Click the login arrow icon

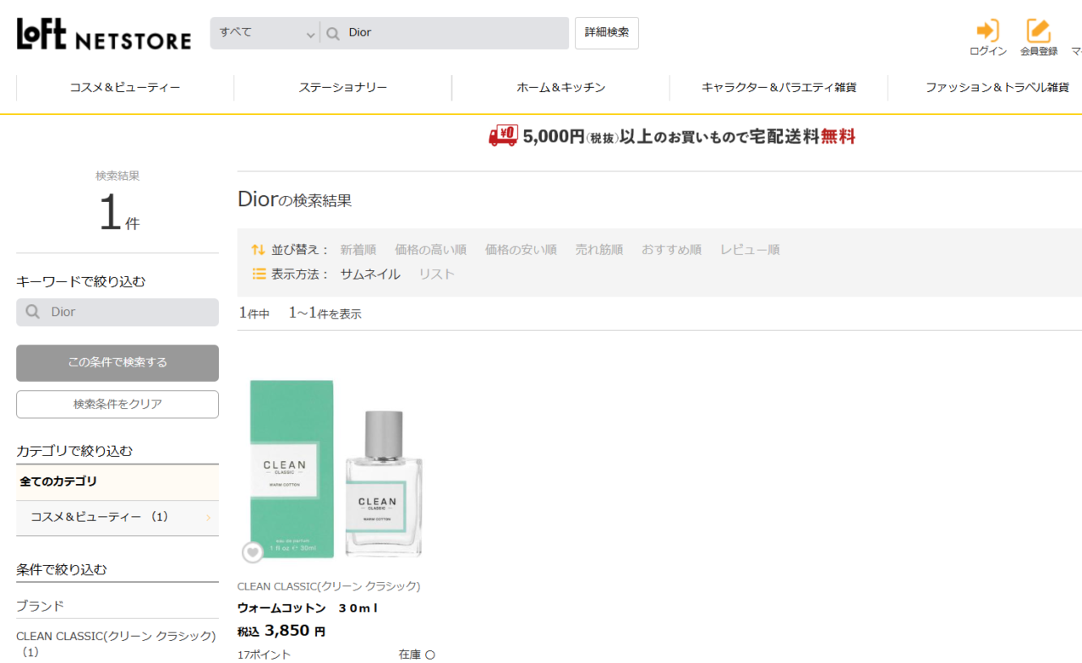tap(987, 30)
